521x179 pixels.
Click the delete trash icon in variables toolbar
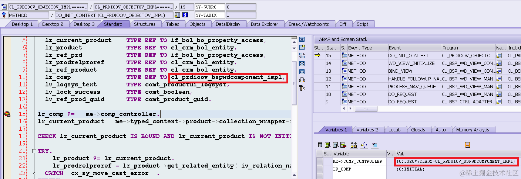320,145
